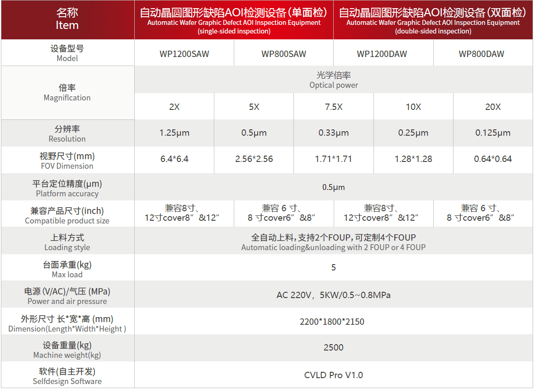This screenshot has height=389, width=534.
Task: Select the 20X magnification cell
Action: [x=493, y=106]
